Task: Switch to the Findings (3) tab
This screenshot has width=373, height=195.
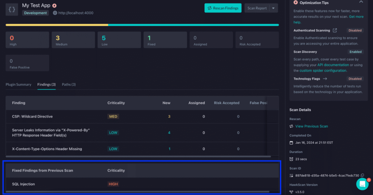Action: [x=46, y=85]
